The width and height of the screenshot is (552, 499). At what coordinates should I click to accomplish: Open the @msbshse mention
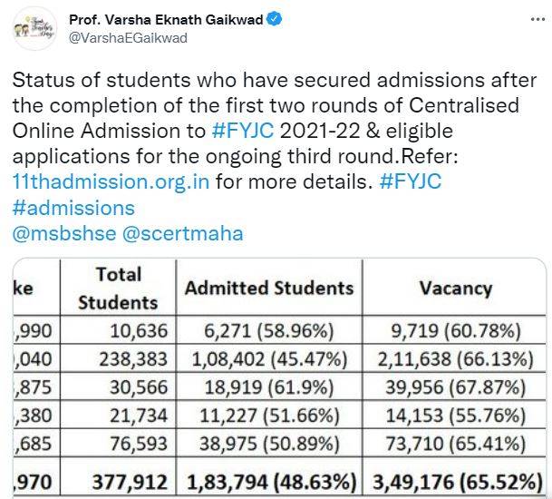click(x=63, y=233)
